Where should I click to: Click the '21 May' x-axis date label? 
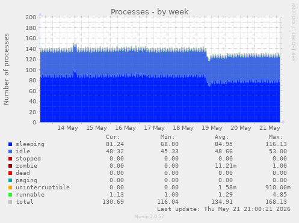click(270, 128)
